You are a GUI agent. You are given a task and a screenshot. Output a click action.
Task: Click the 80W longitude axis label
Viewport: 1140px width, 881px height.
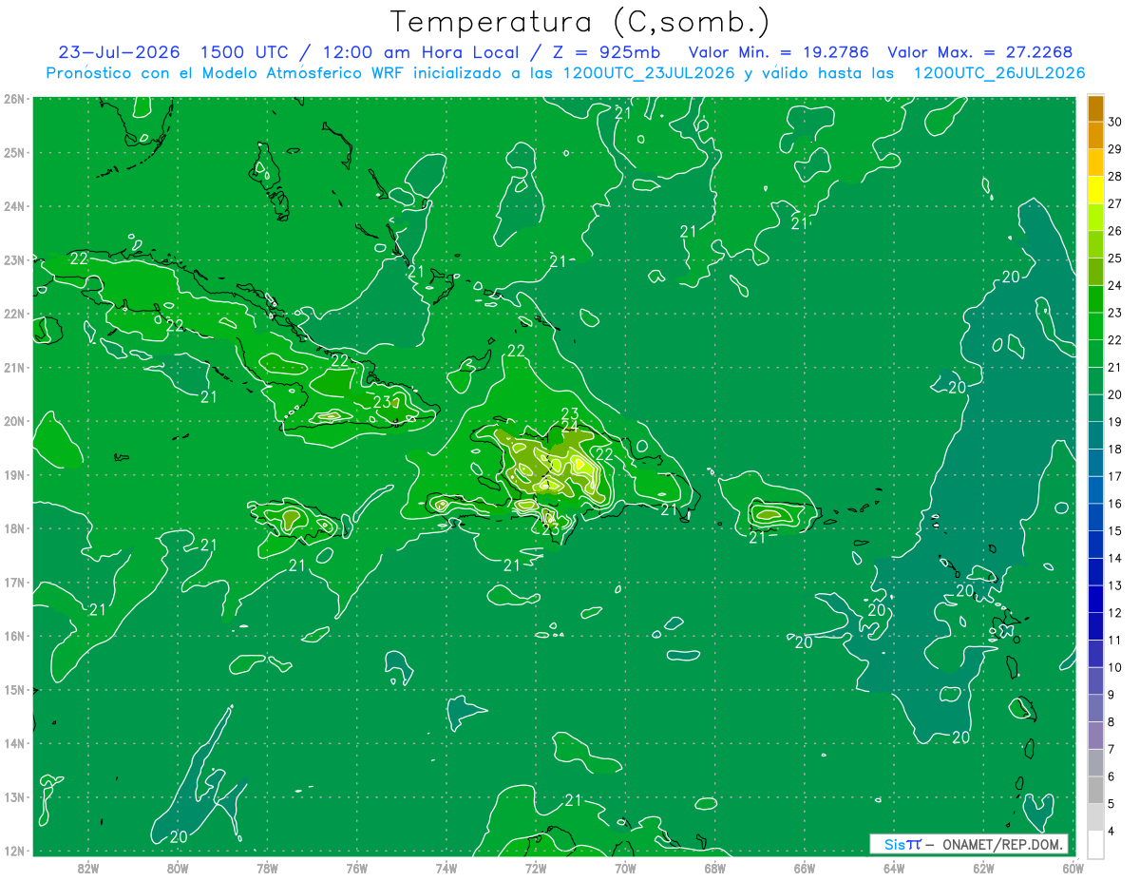(178, 868)
